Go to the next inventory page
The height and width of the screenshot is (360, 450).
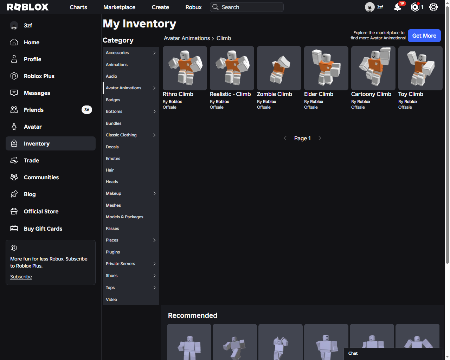click(x=320, y=138)
